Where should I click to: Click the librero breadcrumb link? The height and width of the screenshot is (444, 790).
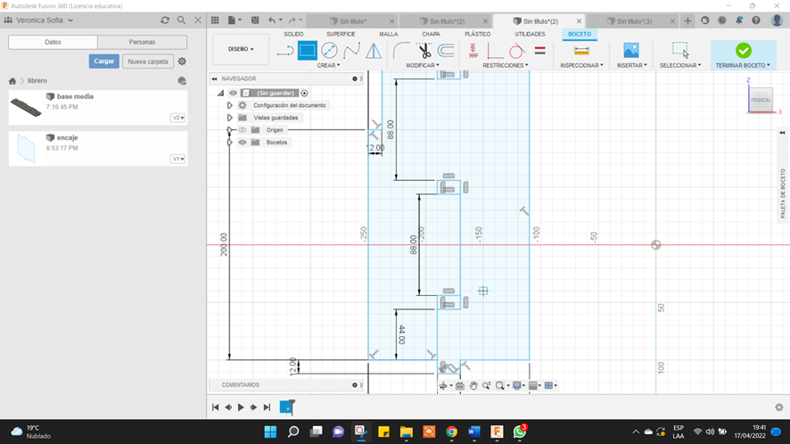37,80
